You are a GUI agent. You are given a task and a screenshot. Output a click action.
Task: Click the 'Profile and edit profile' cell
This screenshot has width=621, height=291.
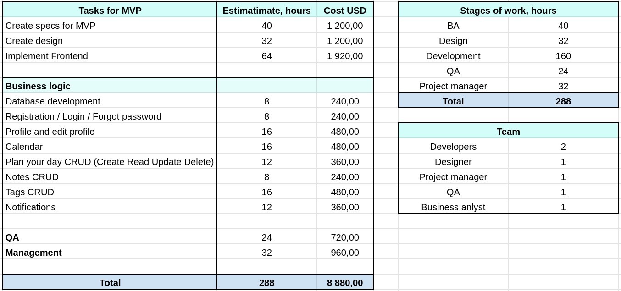(110, 132)
